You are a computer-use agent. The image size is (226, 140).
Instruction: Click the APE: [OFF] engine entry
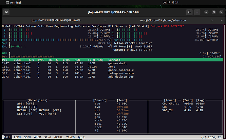26,104
